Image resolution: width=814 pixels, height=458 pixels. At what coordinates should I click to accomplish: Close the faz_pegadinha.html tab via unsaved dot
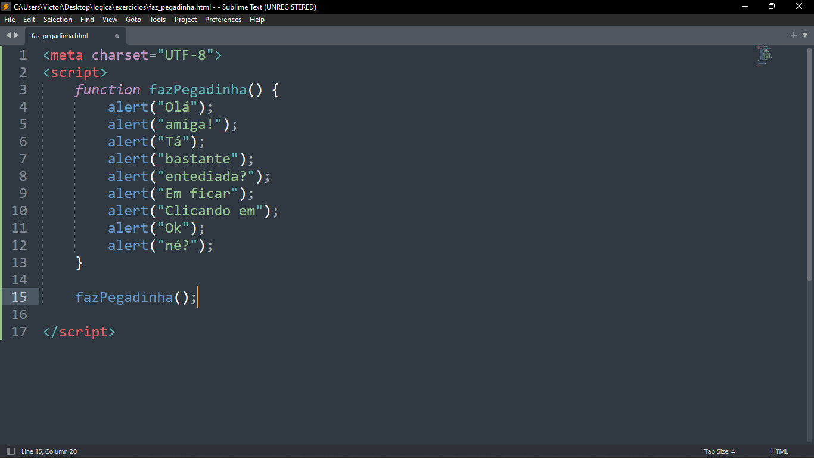(117, 36)
